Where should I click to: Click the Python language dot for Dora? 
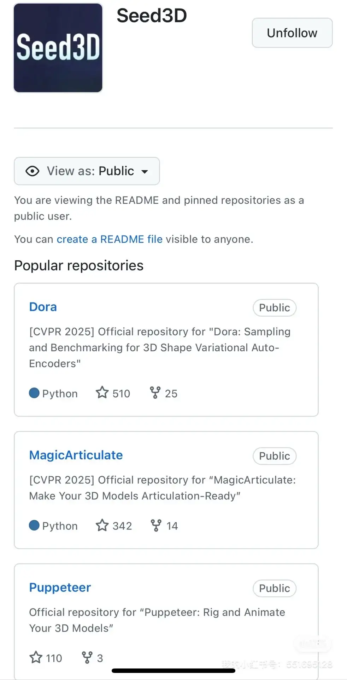coord(34,393)
